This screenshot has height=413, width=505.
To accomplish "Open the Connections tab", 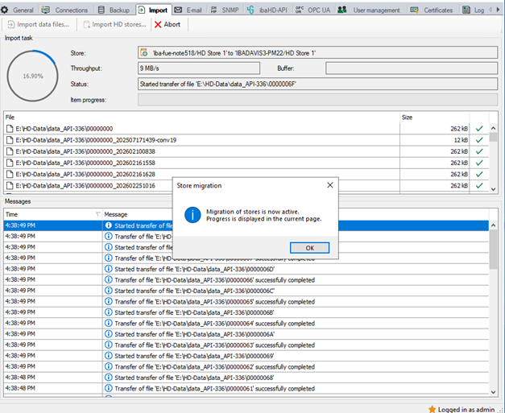I will 66,10.
